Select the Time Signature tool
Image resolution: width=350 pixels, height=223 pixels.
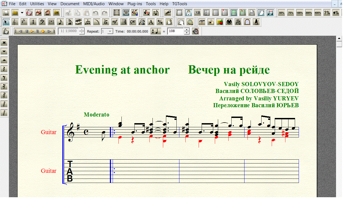coord(33,22)
